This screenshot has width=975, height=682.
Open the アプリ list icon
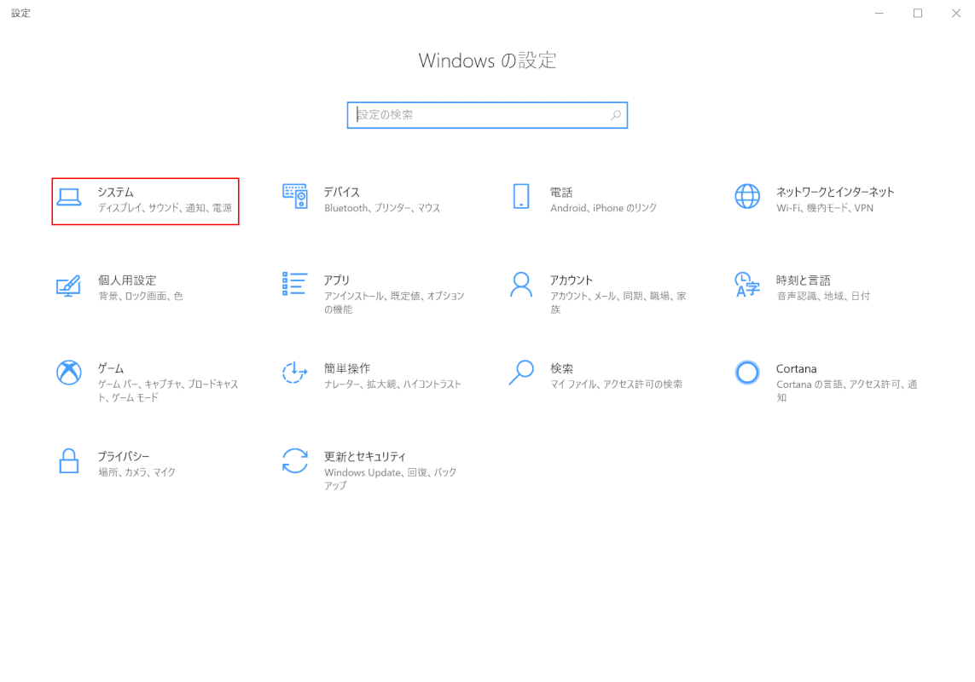point(295,284)
